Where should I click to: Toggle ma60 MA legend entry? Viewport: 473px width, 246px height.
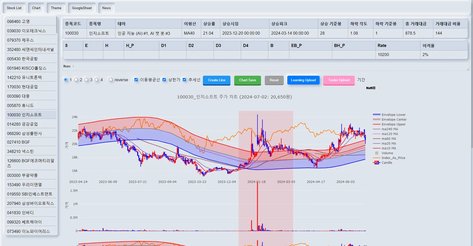tap(385, 139)
